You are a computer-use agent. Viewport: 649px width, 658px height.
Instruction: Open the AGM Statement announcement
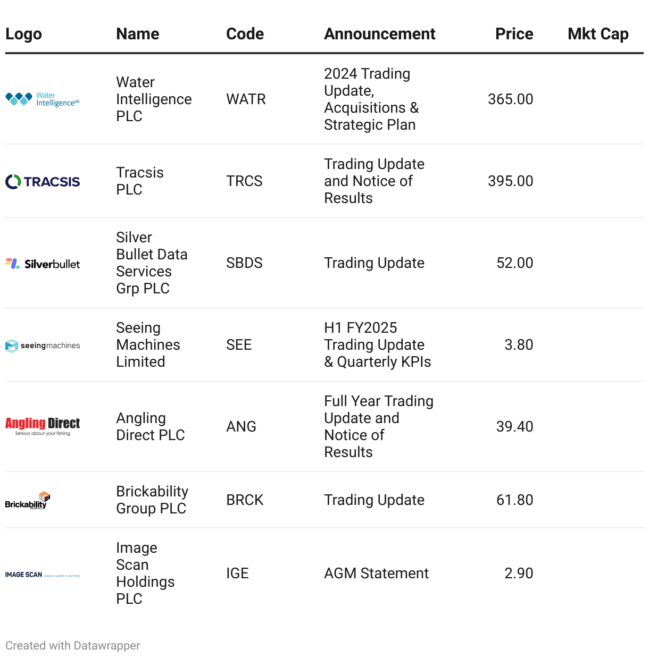pos(376,573)
